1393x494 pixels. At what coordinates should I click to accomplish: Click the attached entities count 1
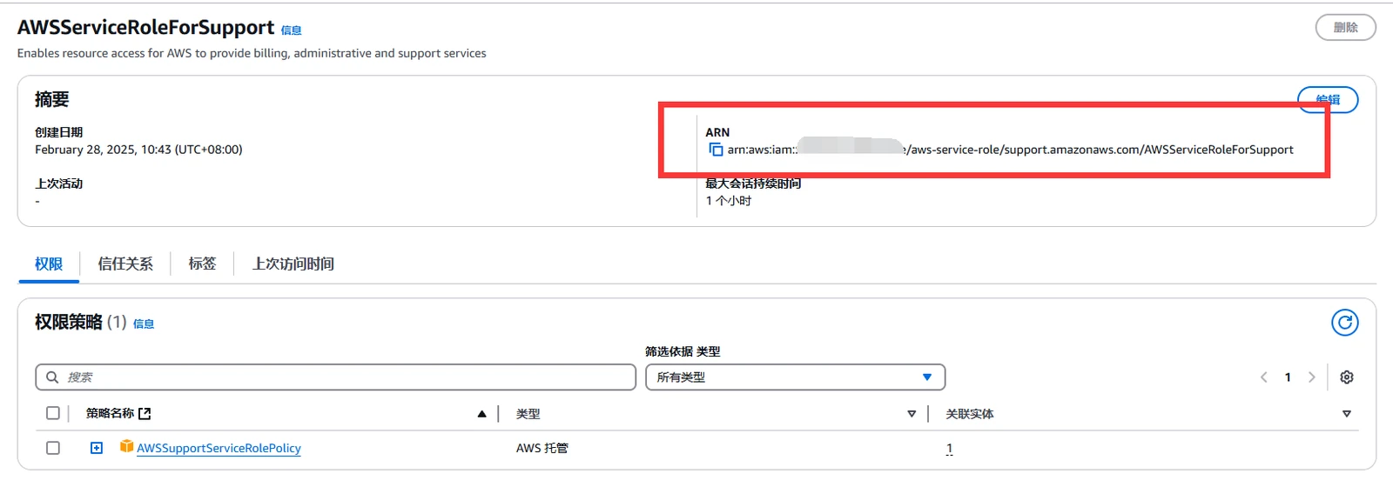(x=949, y=448)
